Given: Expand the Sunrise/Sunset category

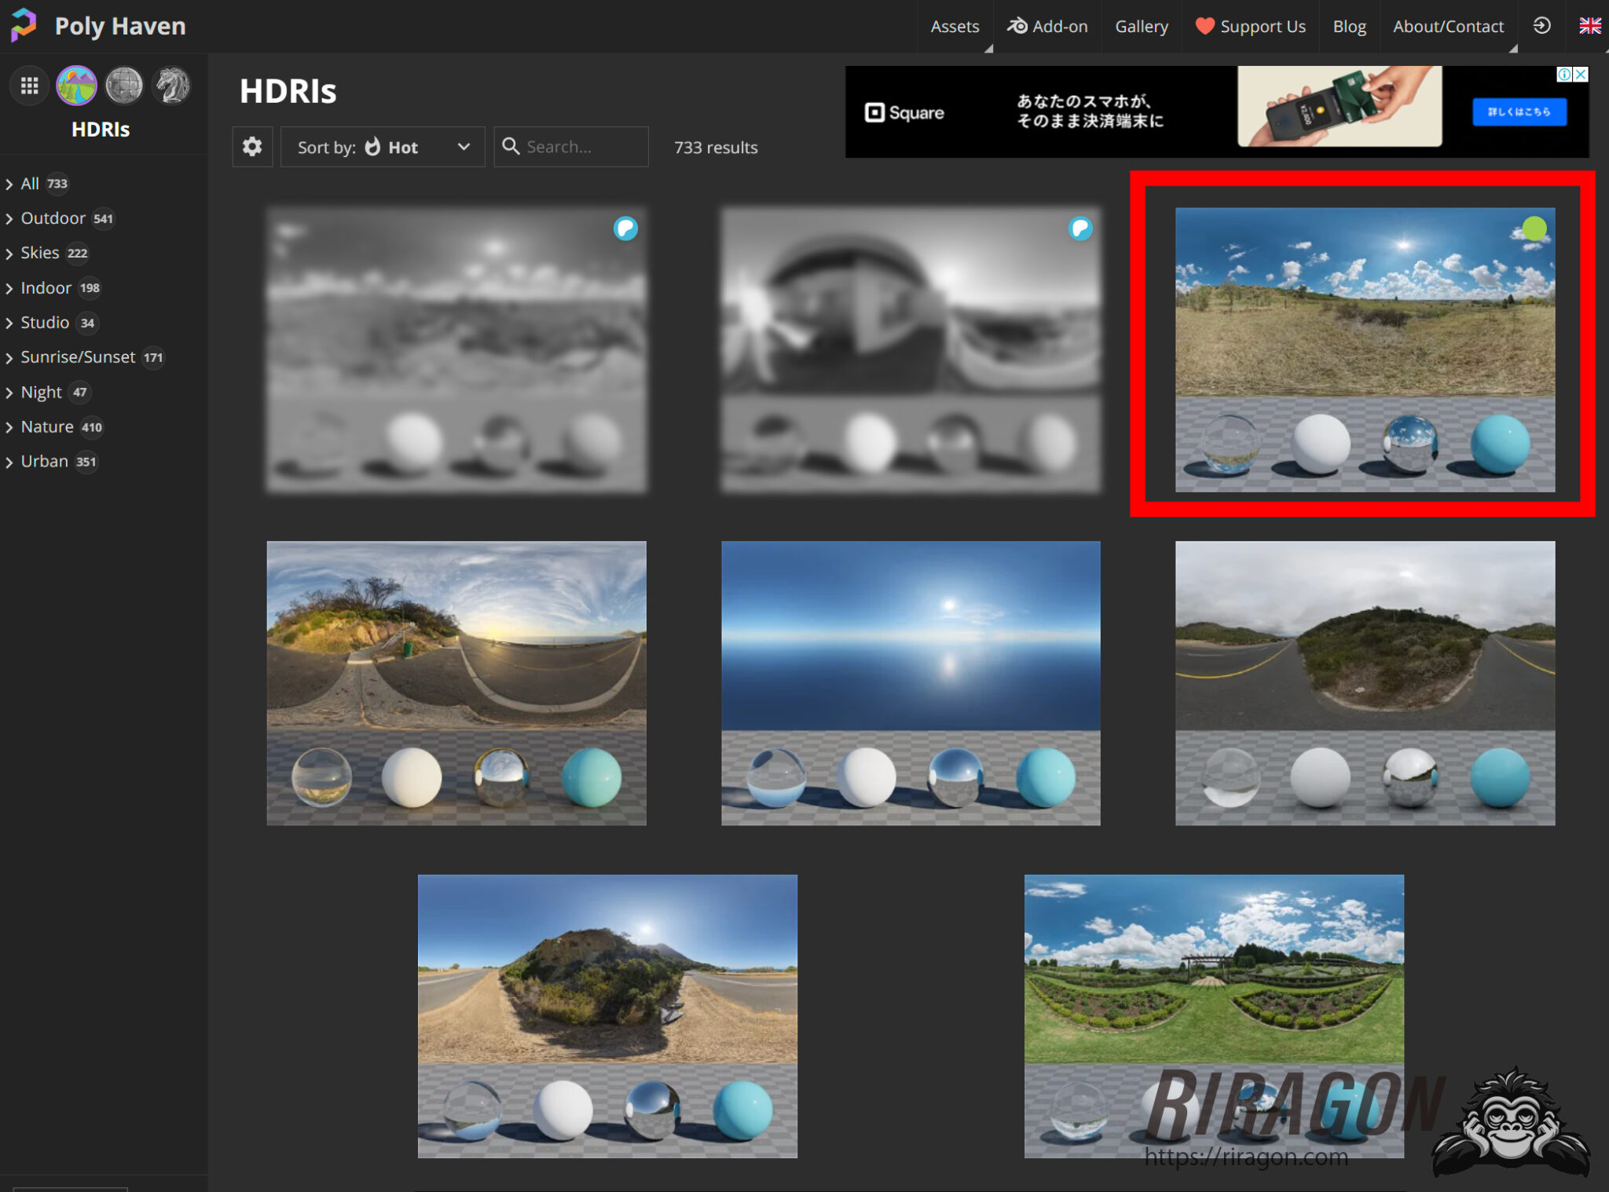Looking at the screenshot, I should click(x=78, y=357).
